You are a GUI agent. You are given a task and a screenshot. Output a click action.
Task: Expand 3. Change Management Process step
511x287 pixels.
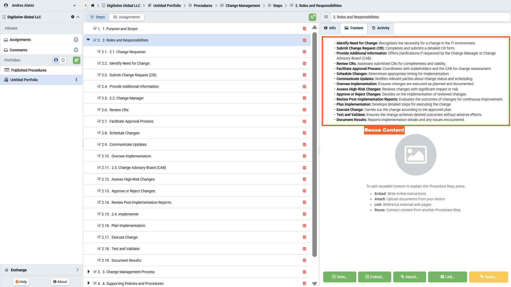pos(89,272)
